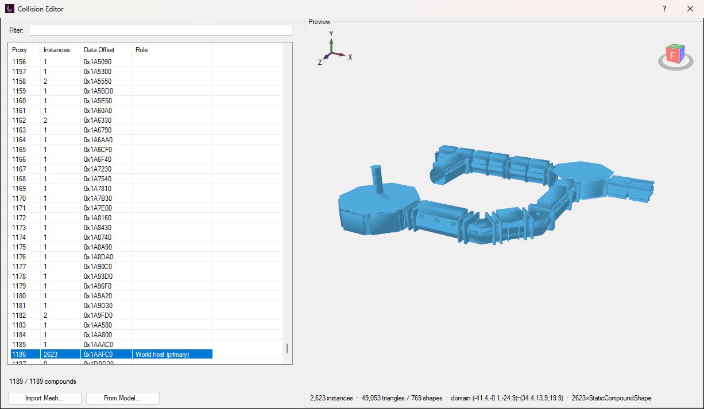The height and width of the screenshot is (409, 704).
Task: Select proxy row 1157
Action: click(111, 72)
